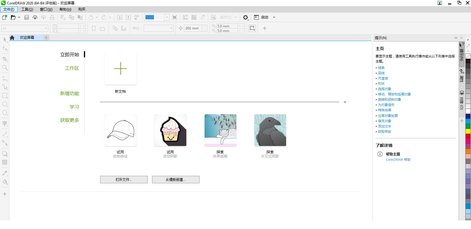Click the 打开文件... button

point(124,180)
